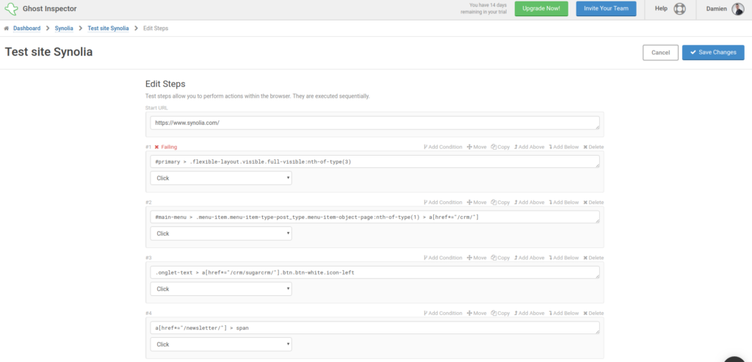Screen dimensions: 752x362
Task: Move step #4
Action: point(477,313)
